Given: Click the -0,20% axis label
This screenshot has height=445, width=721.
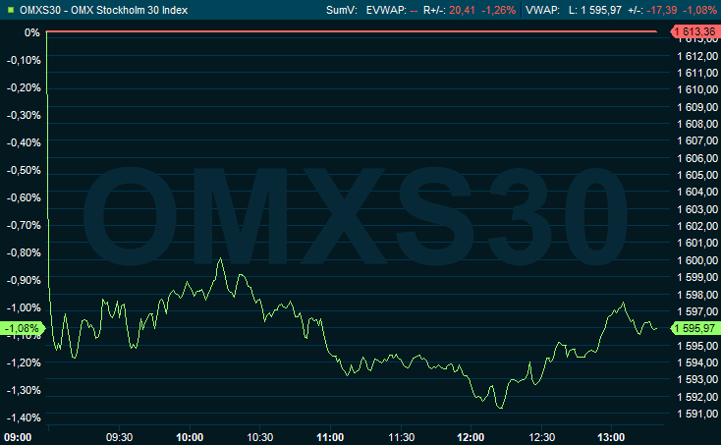Looking at the screenshot, I should pyautogui.click(x=24, y=87).
